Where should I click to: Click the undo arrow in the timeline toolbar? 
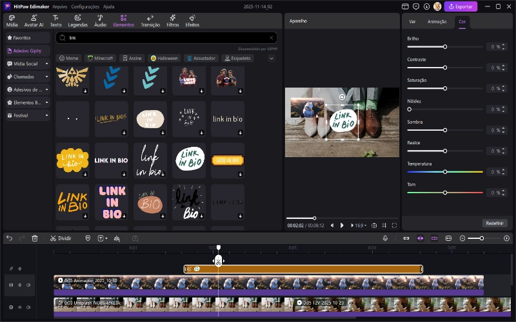point(9,238)
